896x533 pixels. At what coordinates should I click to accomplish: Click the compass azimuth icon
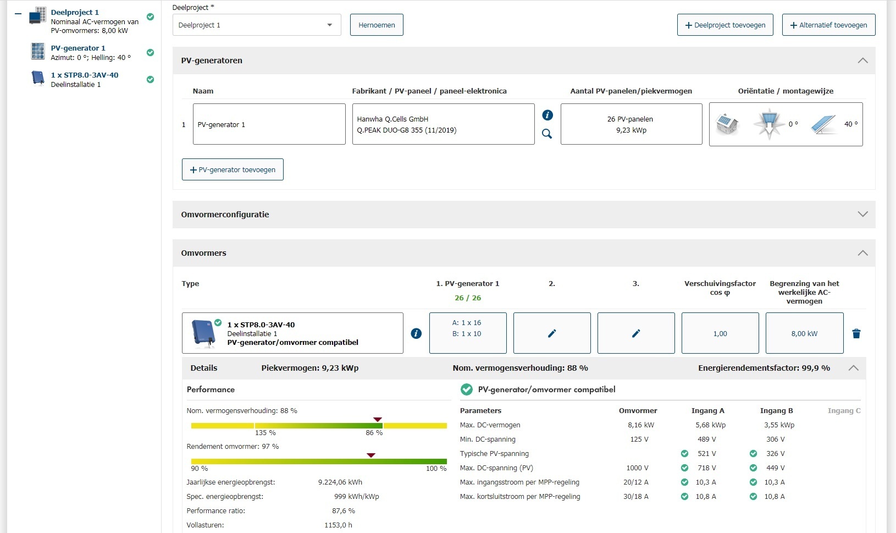click(768, 124)
